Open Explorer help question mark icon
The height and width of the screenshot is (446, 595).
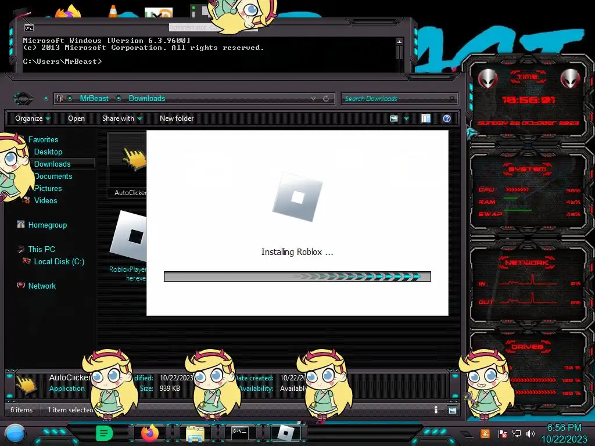(447, 118)
